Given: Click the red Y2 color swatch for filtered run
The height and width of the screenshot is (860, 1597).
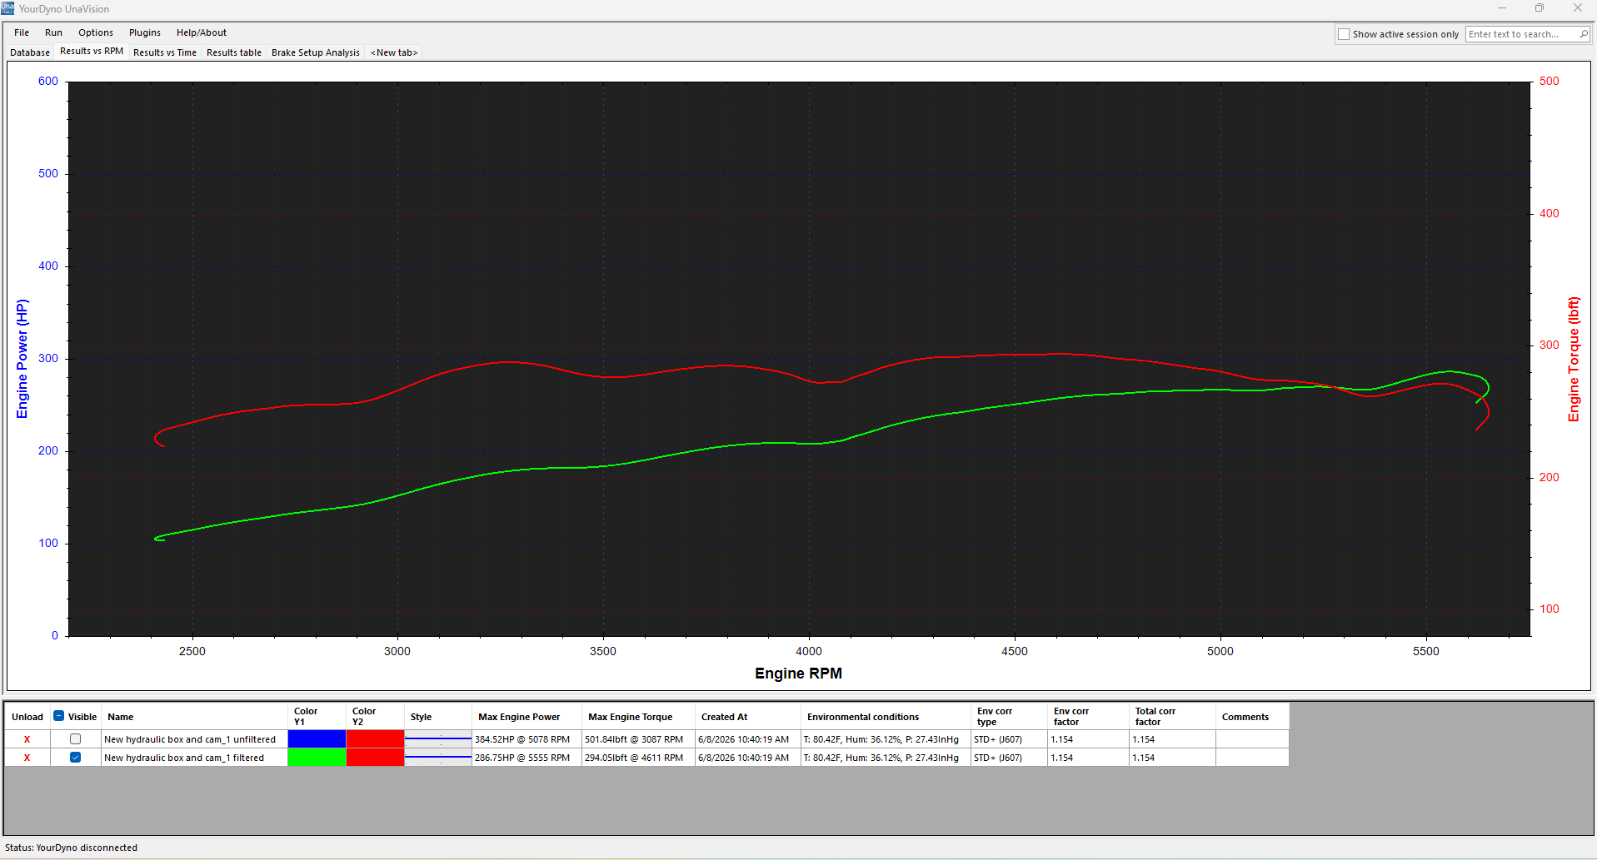Looking at the screenshot, I should [x=375, y=758].
